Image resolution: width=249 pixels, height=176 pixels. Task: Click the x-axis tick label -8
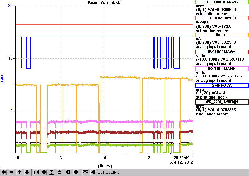coord(17,158)
